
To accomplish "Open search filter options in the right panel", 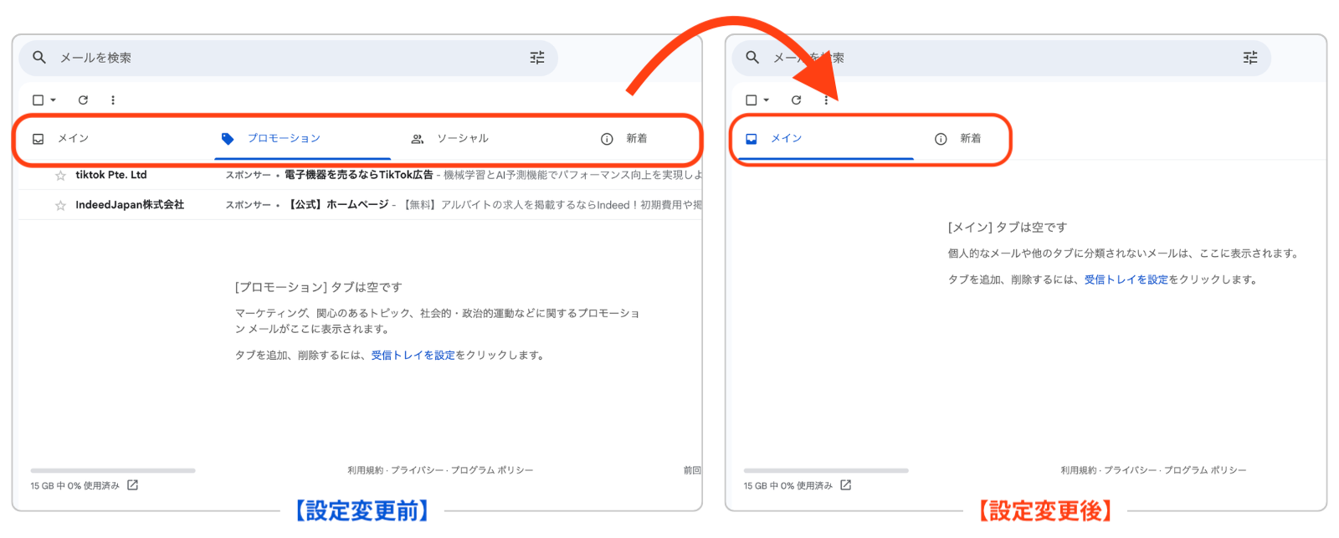I will (1250, 58).
